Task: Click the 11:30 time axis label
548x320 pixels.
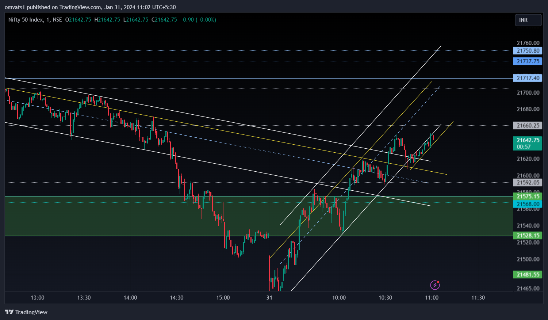Action: (x=478, y=298)
